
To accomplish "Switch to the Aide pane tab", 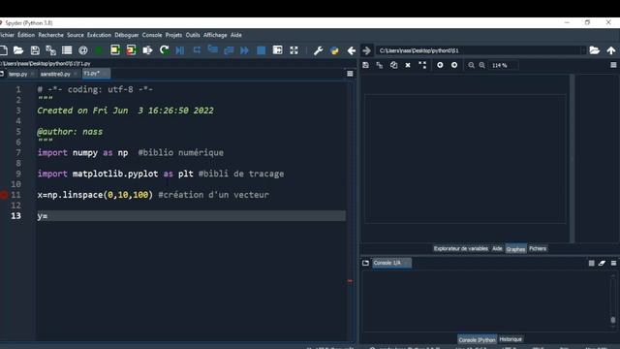I will pos(497,248).
